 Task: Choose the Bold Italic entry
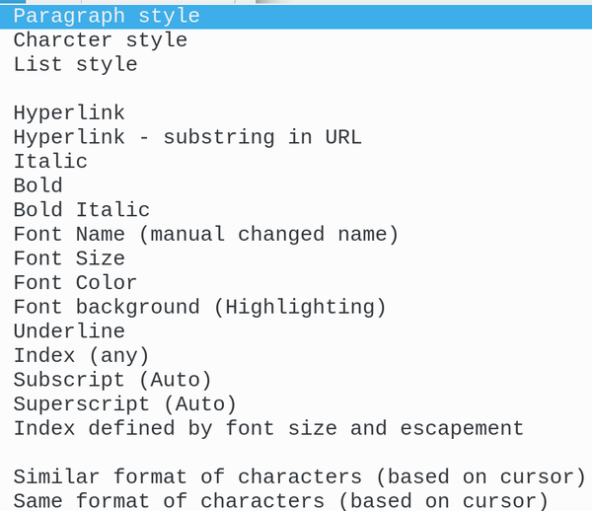pyautogui.click(x=296, y=210)
